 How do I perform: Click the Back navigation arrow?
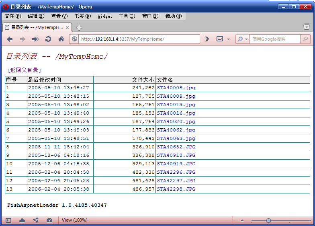(x=10, y=39)
